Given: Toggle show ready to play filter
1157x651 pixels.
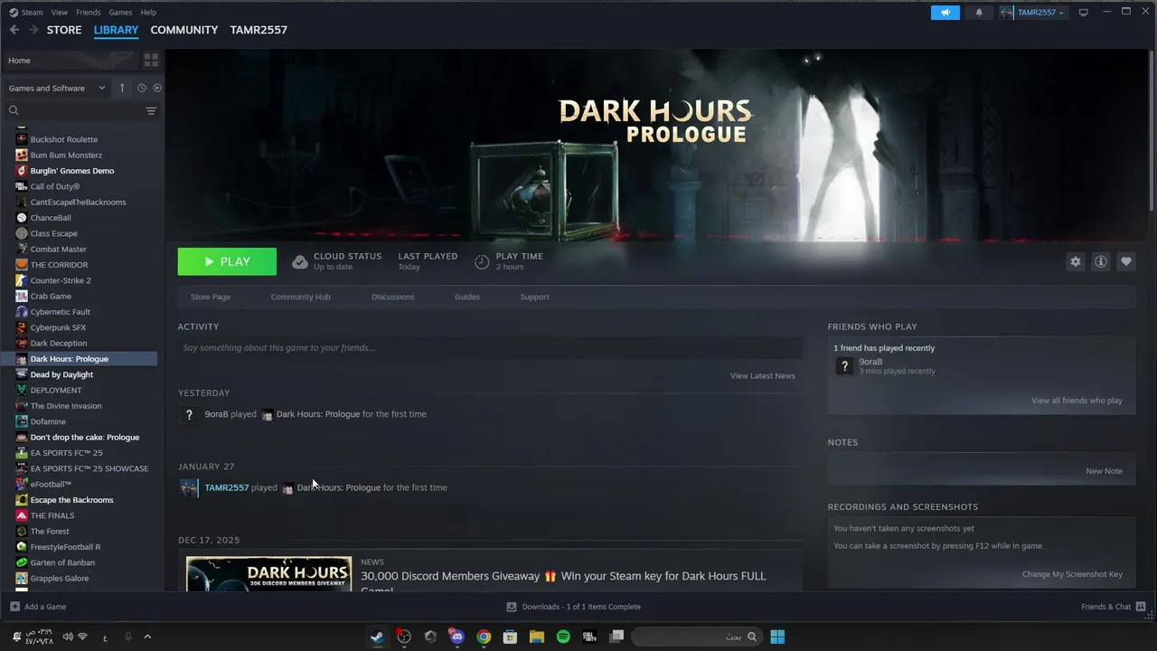Looking at the screenshot, I should [x=157, y=88].
